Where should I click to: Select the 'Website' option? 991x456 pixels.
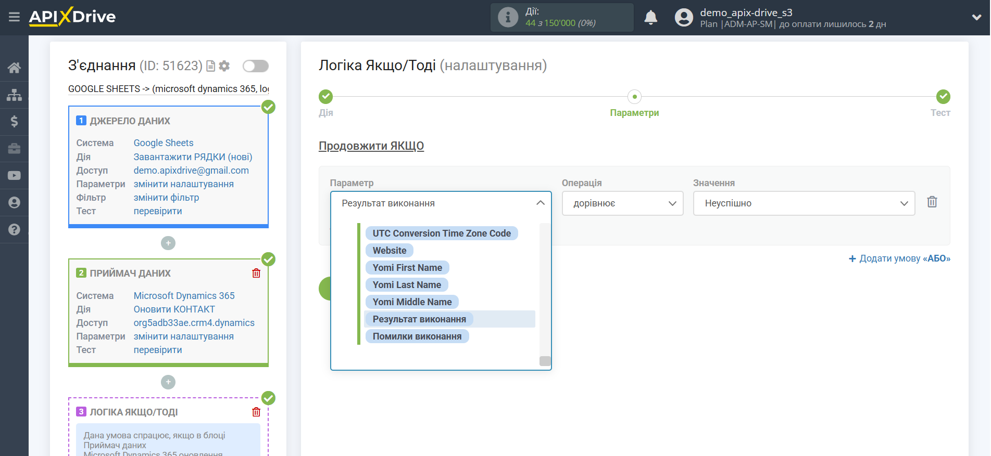click(390, 251)
